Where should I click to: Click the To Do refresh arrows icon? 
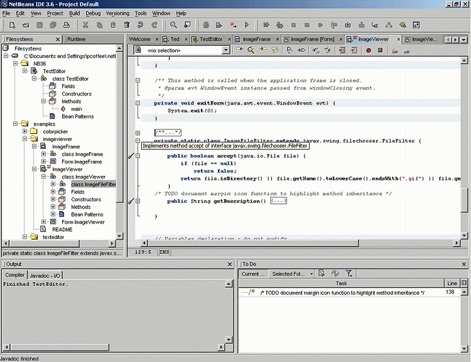(x=335, y=273)
